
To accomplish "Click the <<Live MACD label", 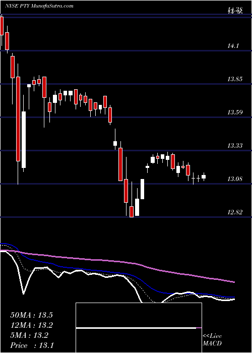I will point(212,340).
